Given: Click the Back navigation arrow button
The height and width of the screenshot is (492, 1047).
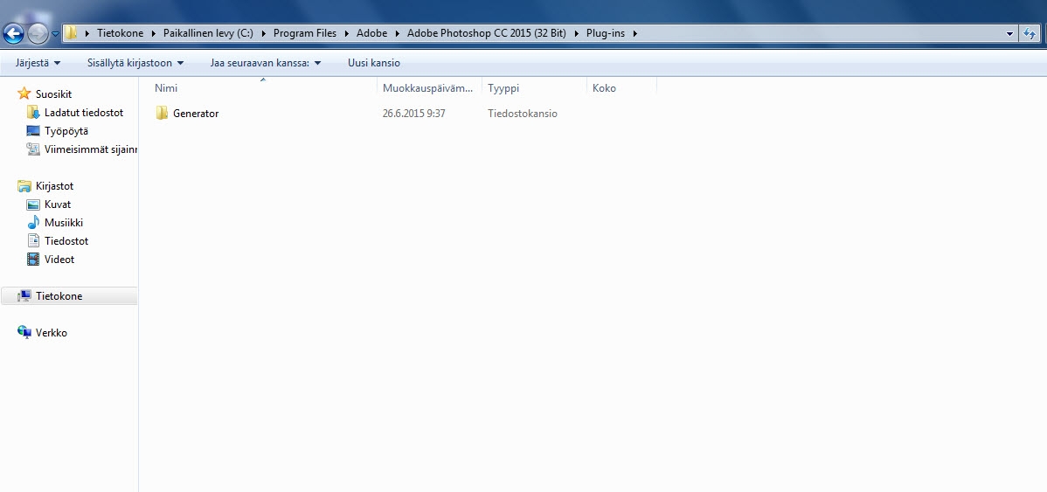Looking at the screenshot, I should (13, 34).
